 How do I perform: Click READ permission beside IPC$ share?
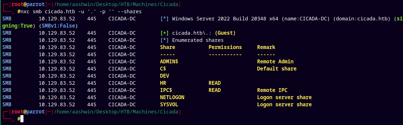(215, 90)
